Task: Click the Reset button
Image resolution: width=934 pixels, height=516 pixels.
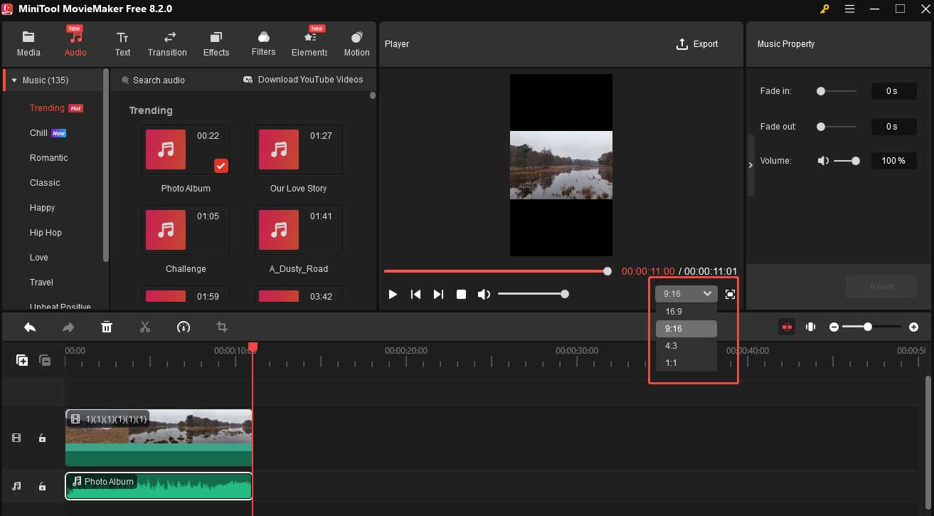Action: [881, 286]
